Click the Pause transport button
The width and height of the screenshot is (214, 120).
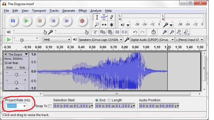13,21
